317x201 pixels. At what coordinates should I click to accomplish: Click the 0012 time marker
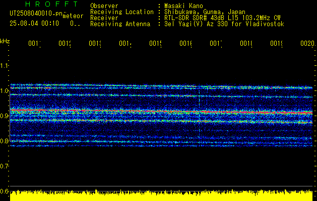pos(65,43)
